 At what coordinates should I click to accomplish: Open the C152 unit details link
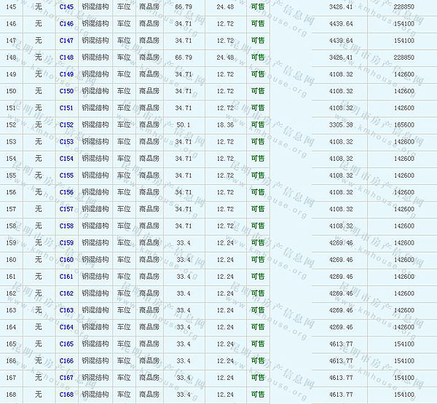point(66,125)
